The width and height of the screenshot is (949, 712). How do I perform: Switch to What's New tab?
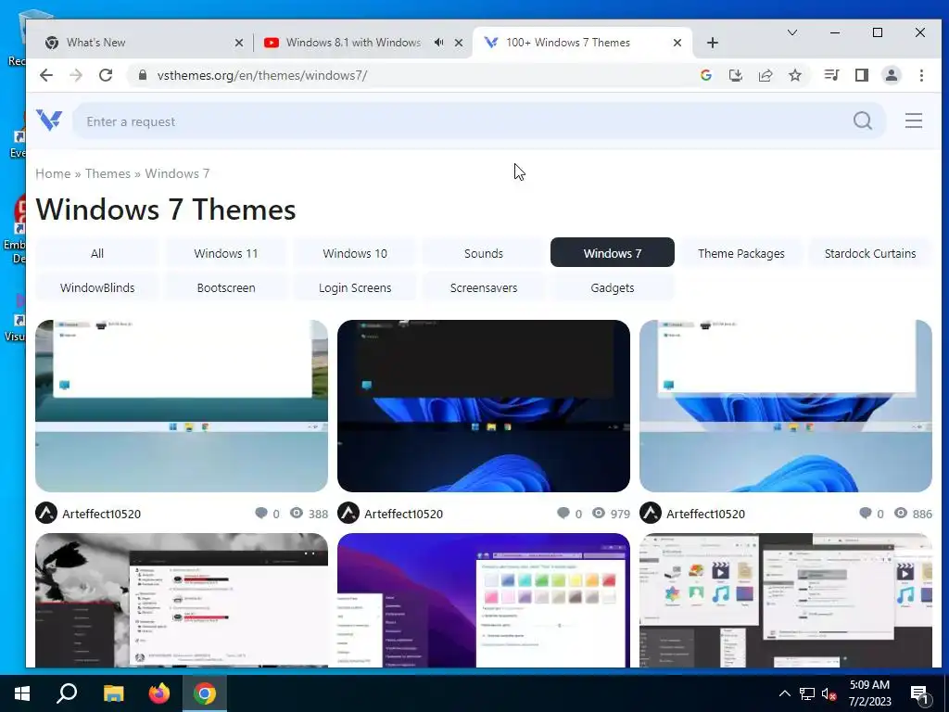[143, 43]
